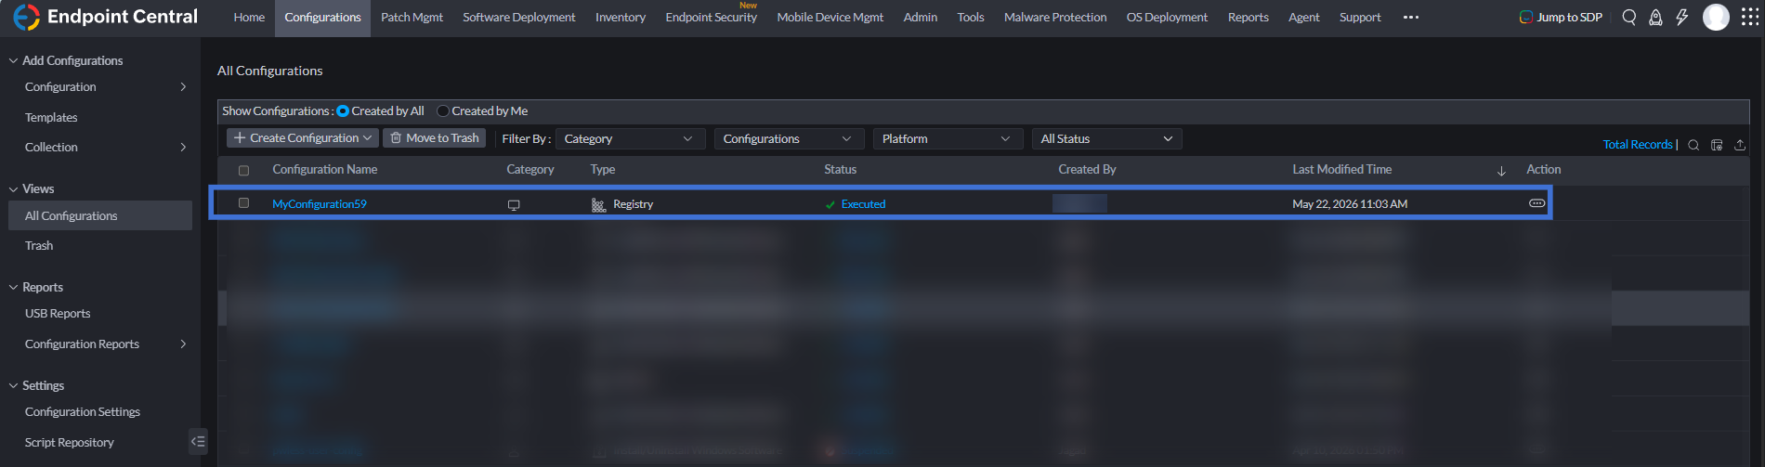
Task: Open action menu for MyConfiguration59
Action: click(1536, 203)
